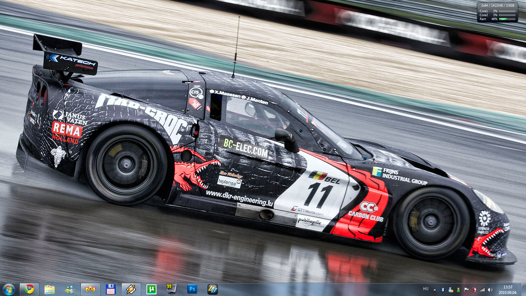
Task: Click the power plug tray icon with red X
Action: 474,290
